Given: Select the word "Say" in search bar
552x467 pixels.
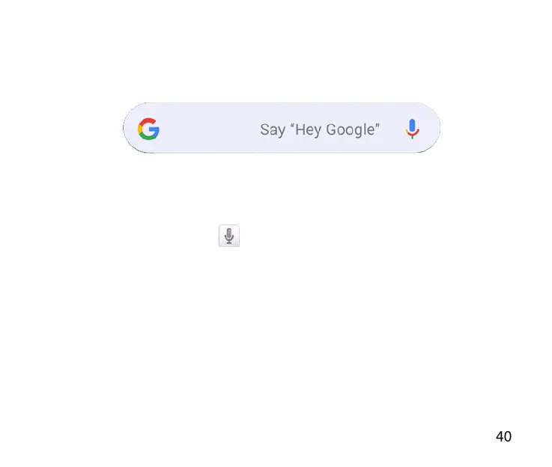Looking at the screenshot, I should 273,130.
